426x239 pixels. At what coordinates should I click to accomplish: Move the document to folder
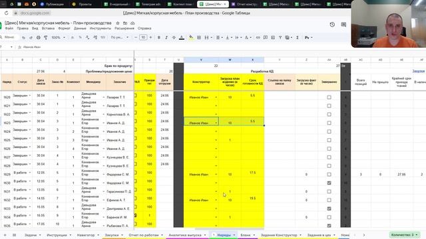125,23
